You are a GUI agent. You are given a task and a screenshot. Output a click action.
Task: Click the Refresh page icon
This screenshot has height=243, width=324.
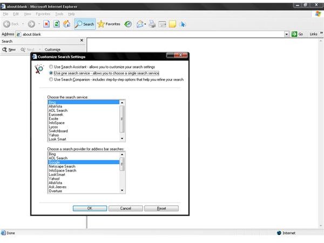click(57, 24)
